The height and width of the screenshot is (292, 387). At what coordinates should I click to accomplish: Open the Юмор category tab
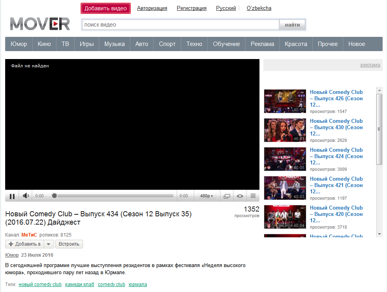point(19,44)
